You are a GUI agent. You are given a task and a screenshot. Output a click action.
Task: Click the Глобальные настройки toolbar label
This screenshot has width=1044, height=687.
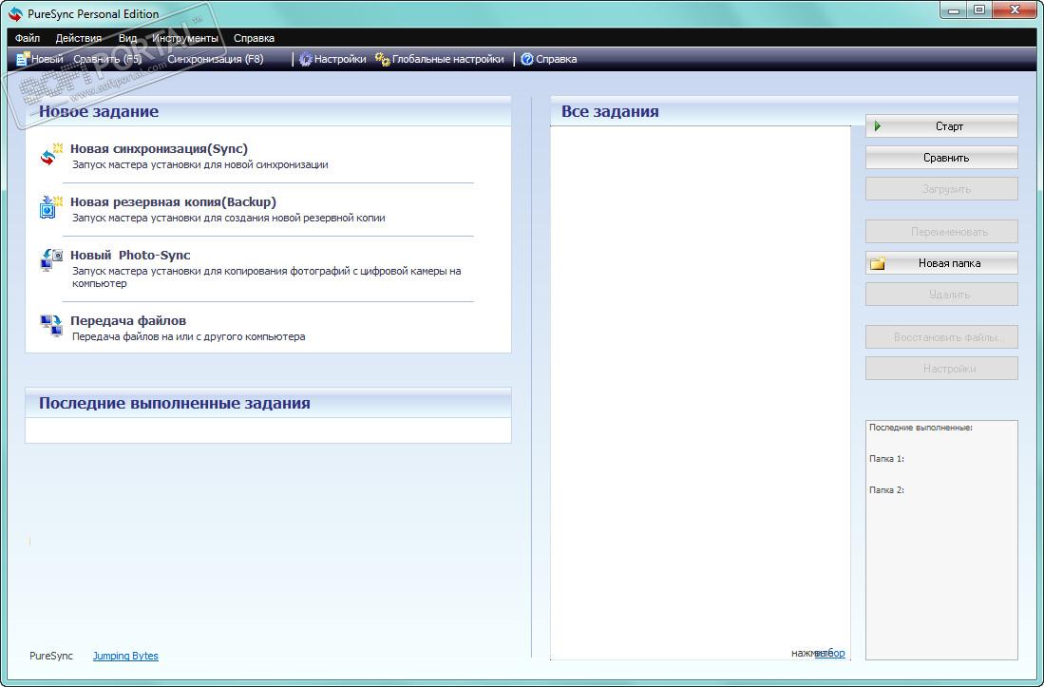(x=448, y=59)
